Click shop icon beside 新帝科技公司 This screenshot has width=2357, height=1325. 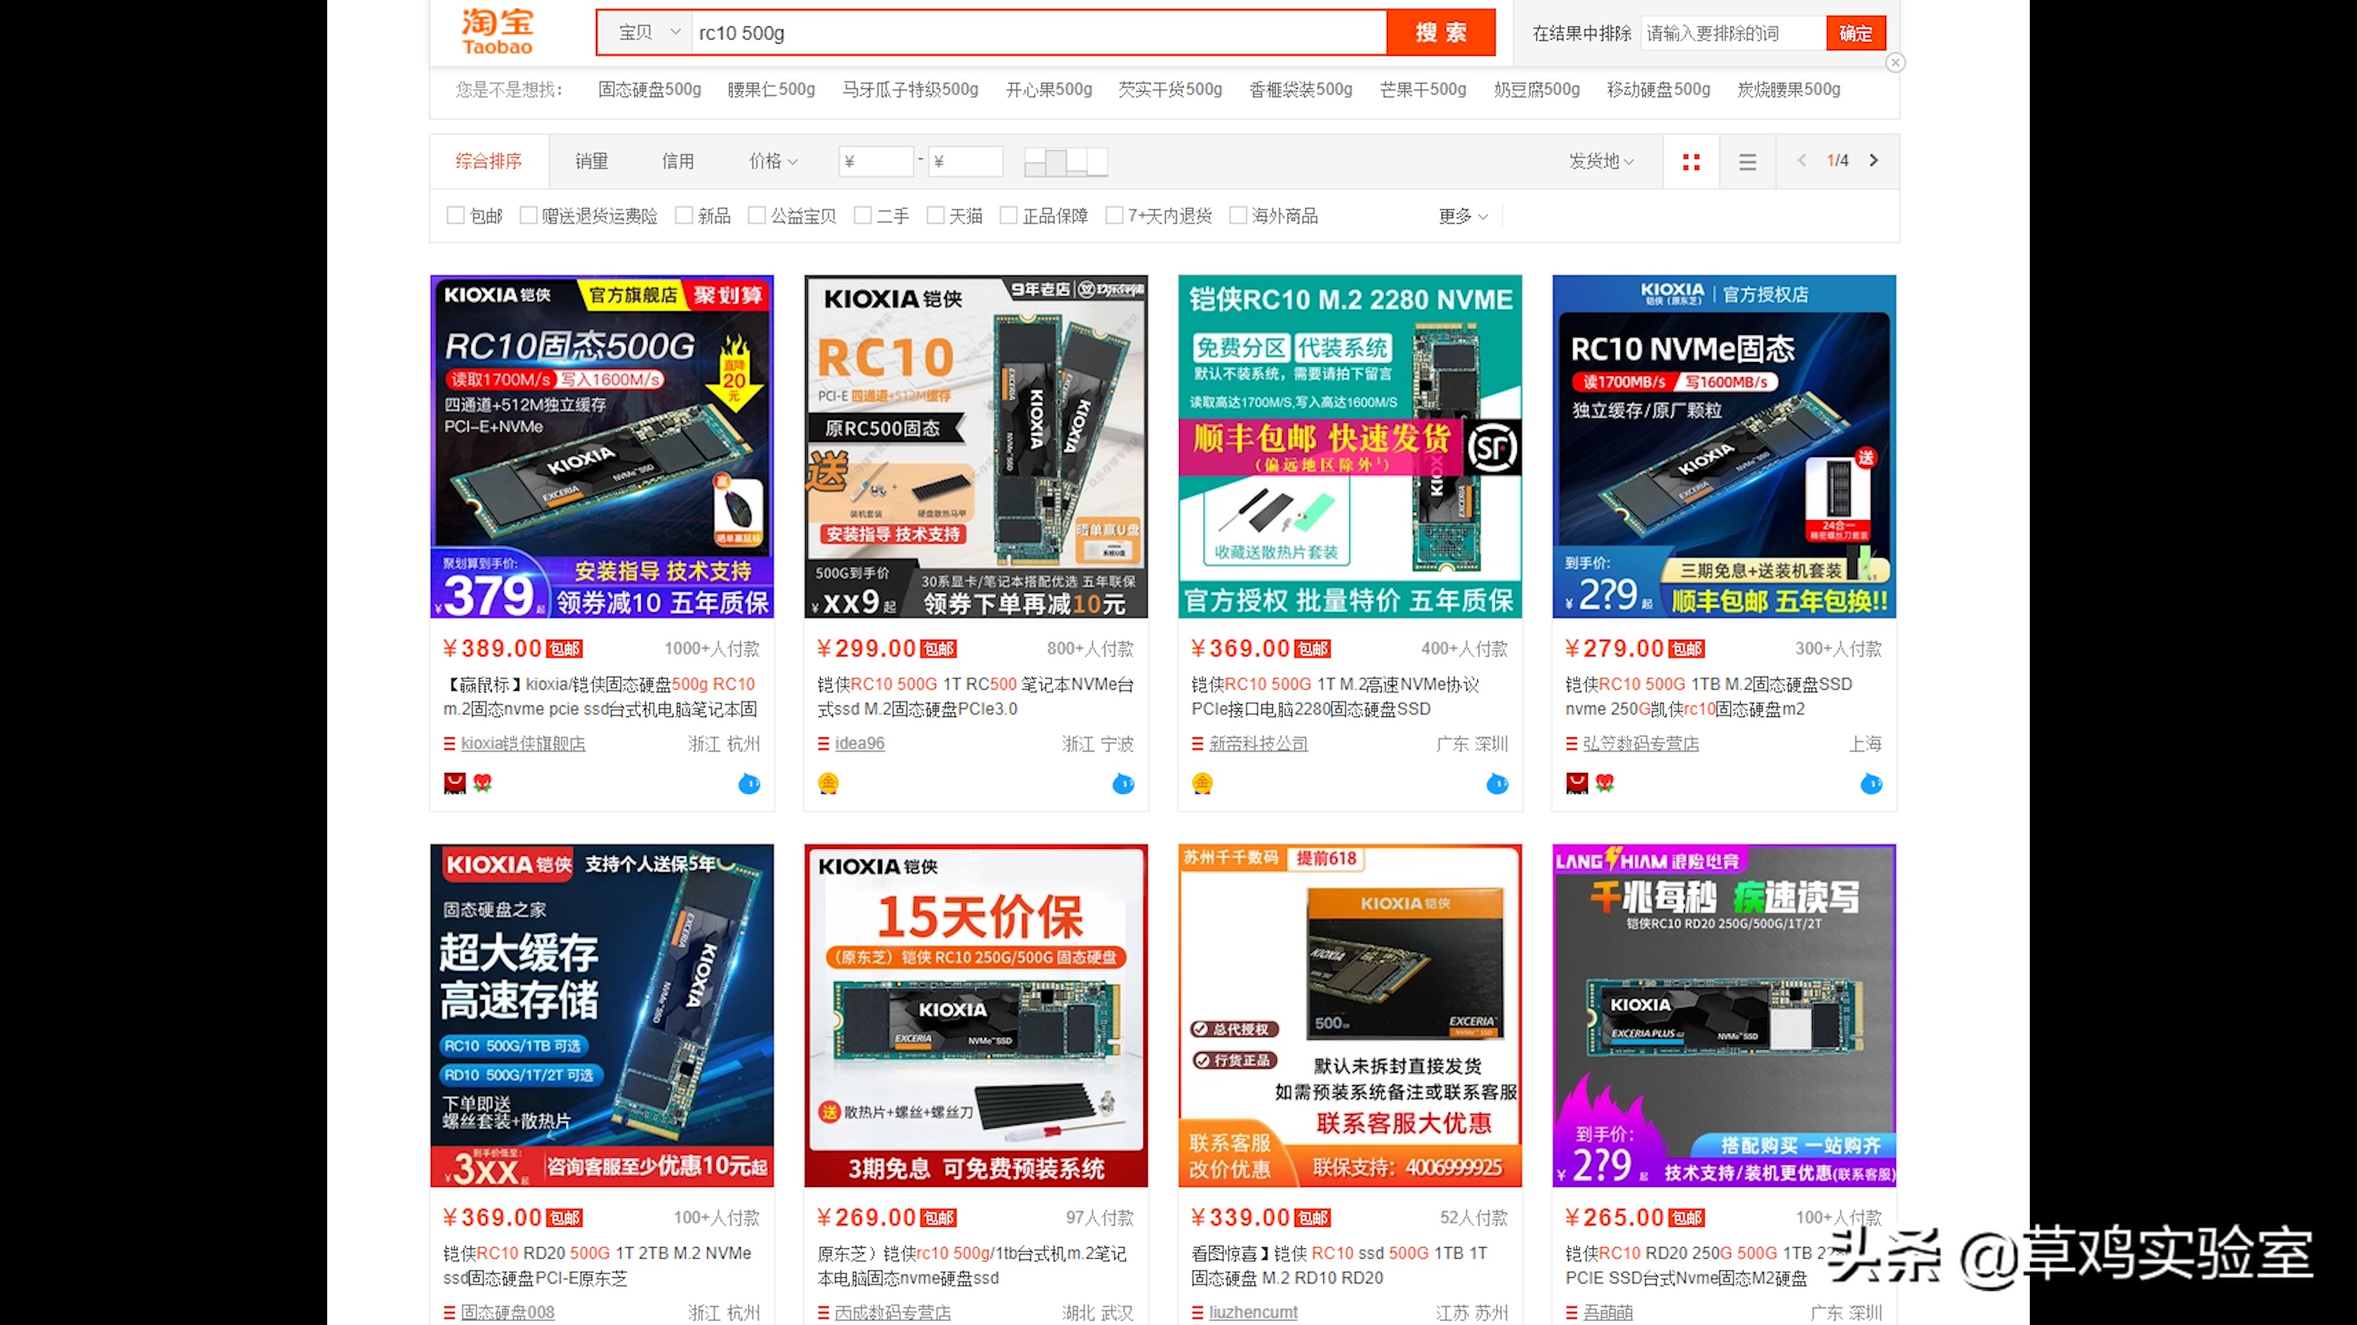pos(1198,744)
